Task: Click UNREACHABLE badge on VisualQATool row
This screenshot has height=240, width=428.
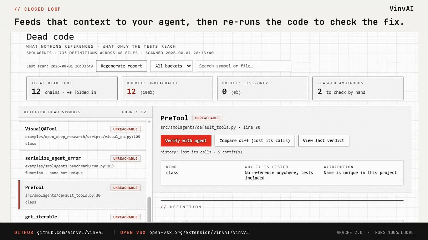Action: [125, 129]
